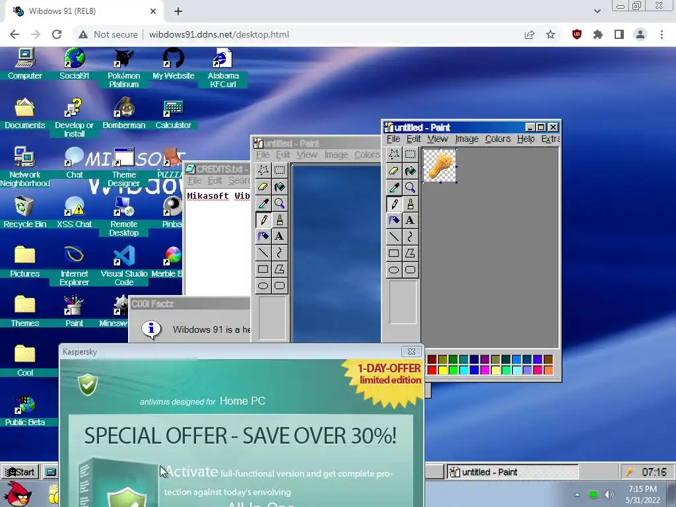
Task: Open the My Website GitHub shortcut
Action: 174,64
